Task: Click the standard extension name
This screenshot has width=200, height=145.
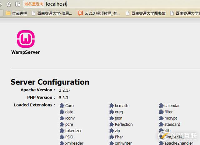Action: (172, 124)
